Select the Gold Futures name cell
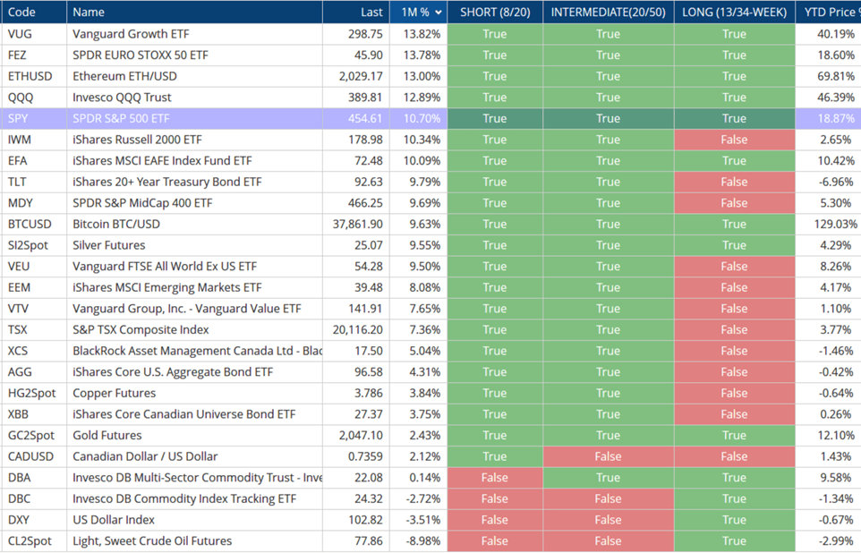 click(x=107, y=435)
